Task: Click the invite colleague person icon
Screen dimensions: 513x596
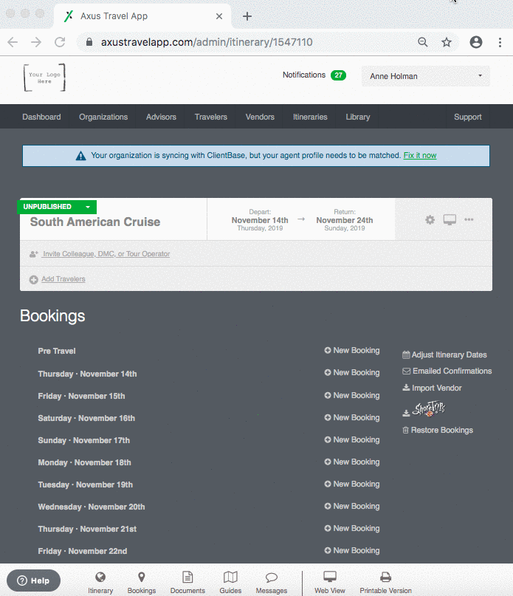Action: pos(33,254)
